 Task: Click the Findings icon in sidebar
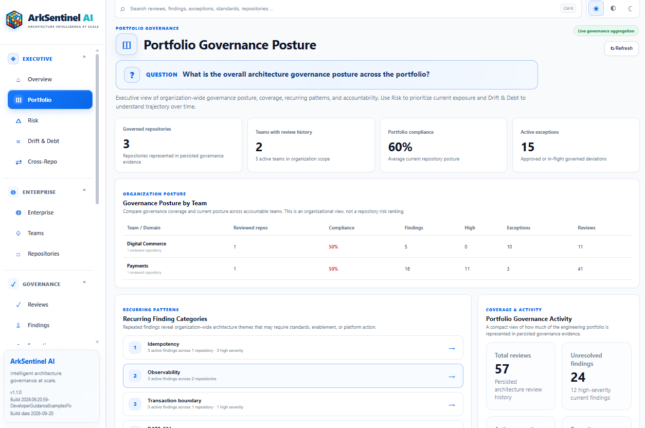tap(19, 326)
